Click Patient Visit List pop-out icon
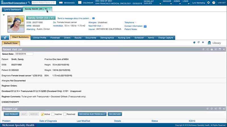Viewport: 227px width, 127px height. [x=216, y=49]
